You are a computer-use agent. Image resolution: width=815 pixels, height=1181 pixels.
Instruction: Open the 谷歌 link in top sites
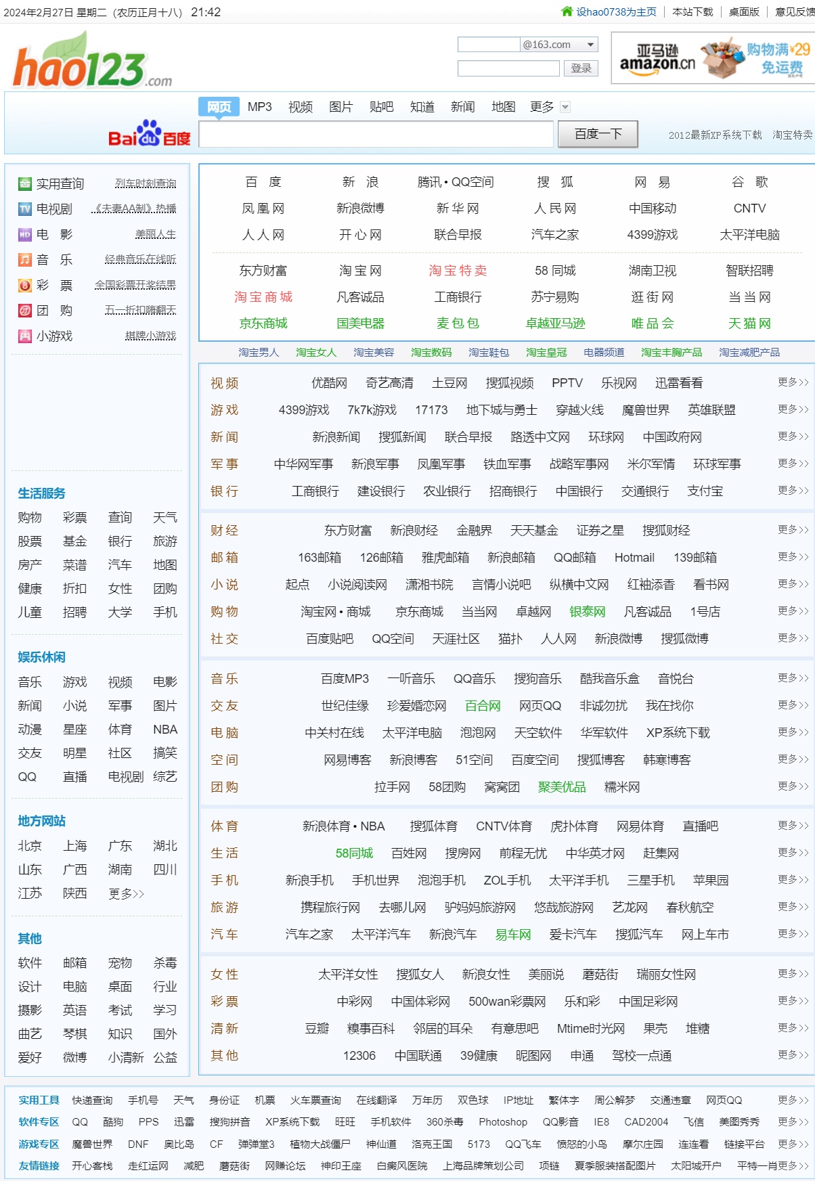[x=749, y=182]
